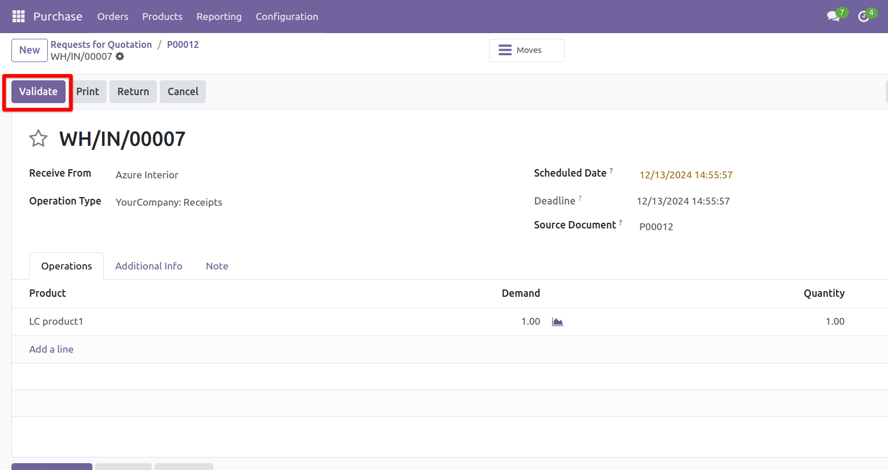Mark WH/IN/00007 as favorite with star
Screen dimensions: 888x470
click(x=38, y=138)
